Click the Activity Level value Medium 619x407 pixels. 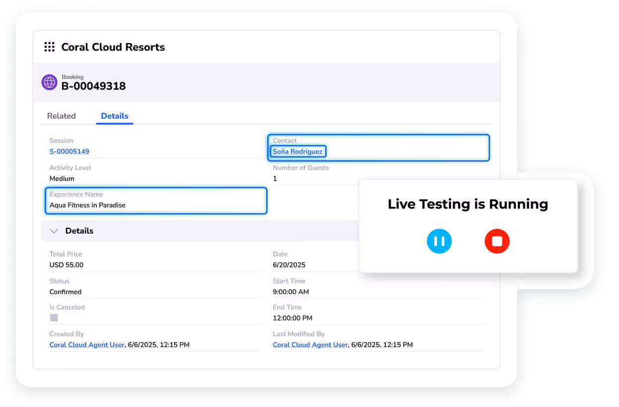(x=62, y=178)
